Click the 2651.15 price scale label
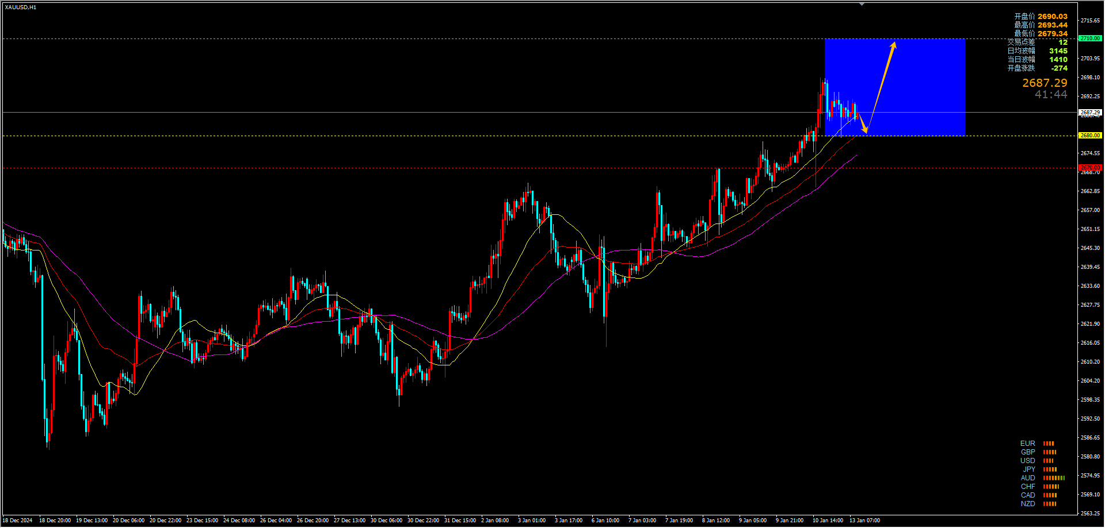This screenshot has height=528, width=1105. [x=1090, y=229]
